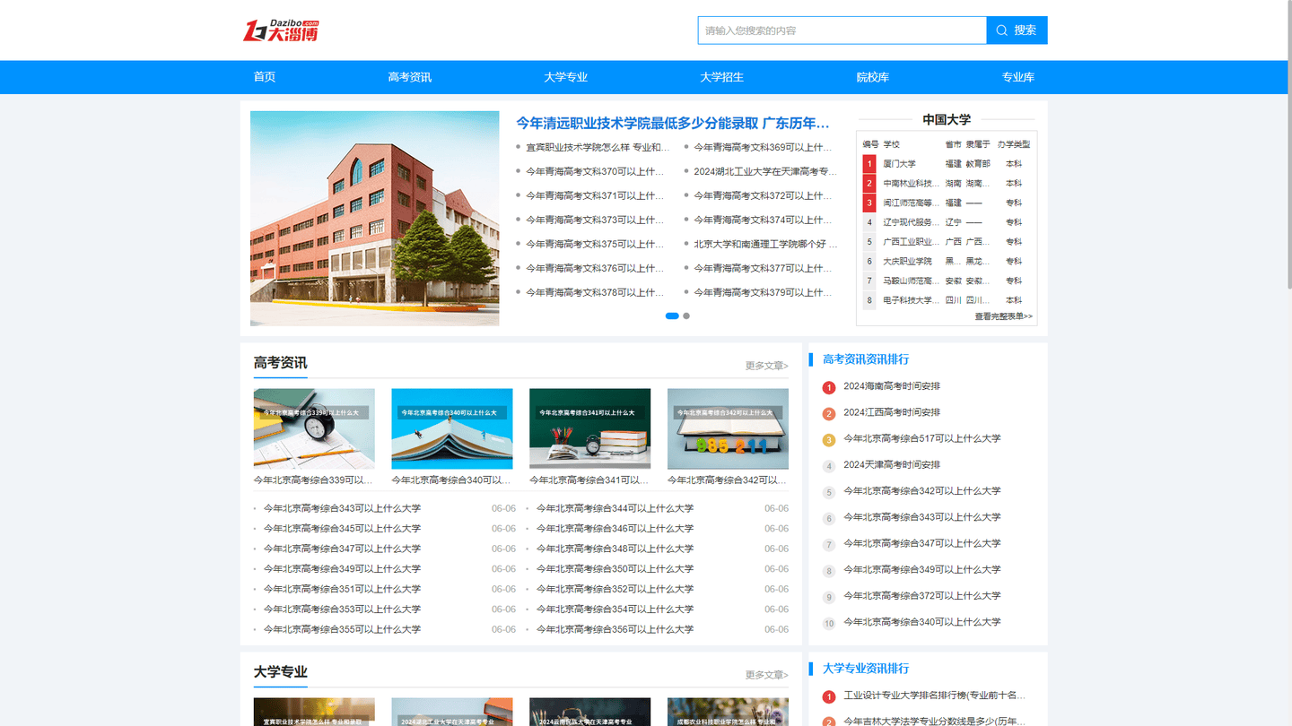Click the page vertical scrollbar
Screen dimensions: 1292x726
pyautogui.click(x=1288, y=143)
